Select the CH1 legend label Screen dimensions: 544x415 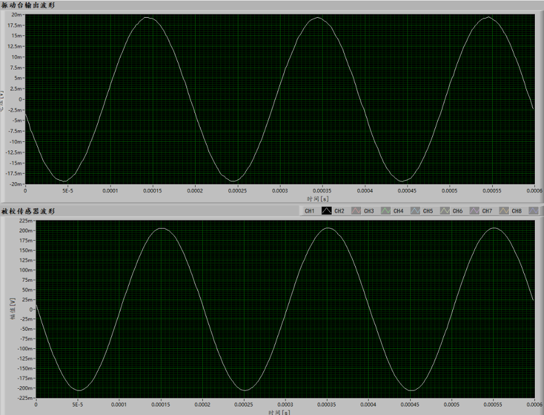coord(309,211)
